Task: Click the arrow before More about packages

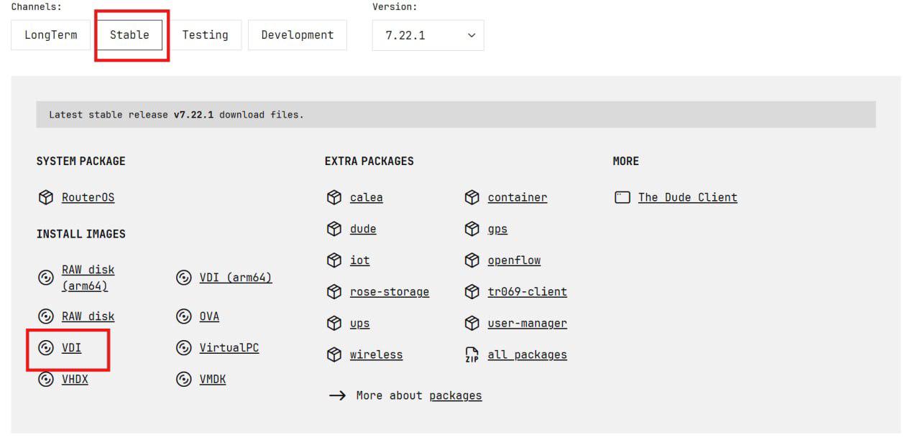Action: pyautogui.click(x=337, y=395)
